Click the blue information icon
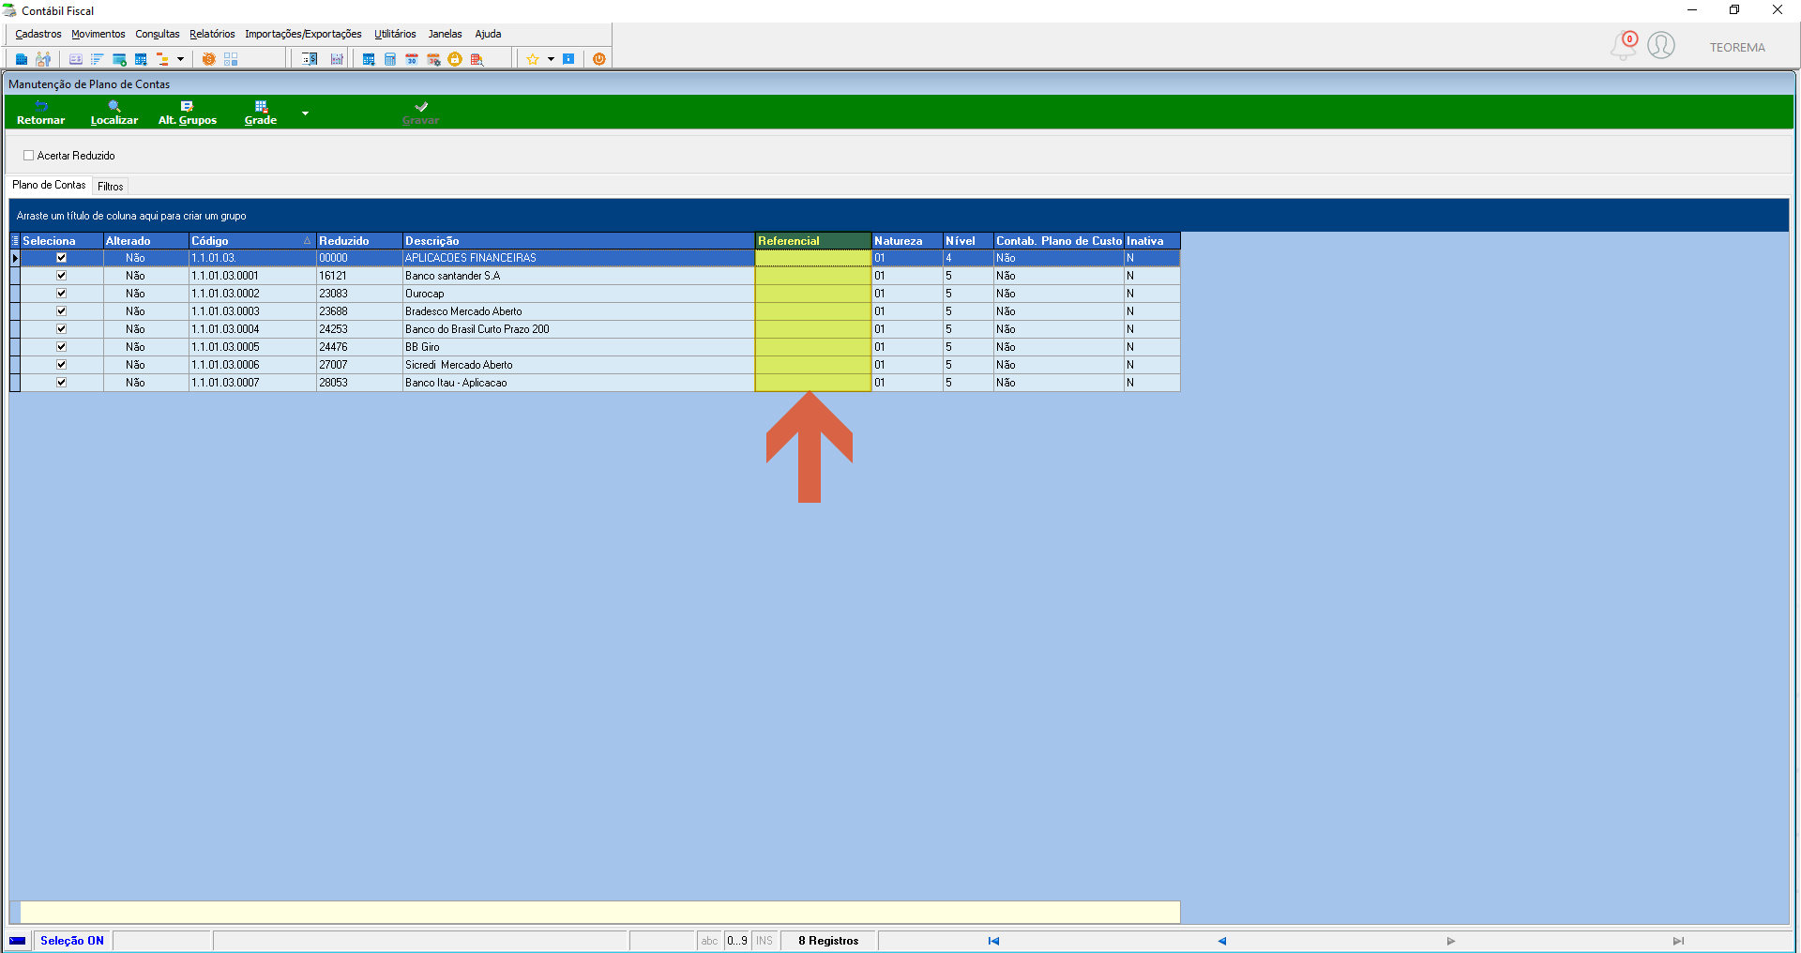This screenshot has height=953, width=1801. point(568,59)
